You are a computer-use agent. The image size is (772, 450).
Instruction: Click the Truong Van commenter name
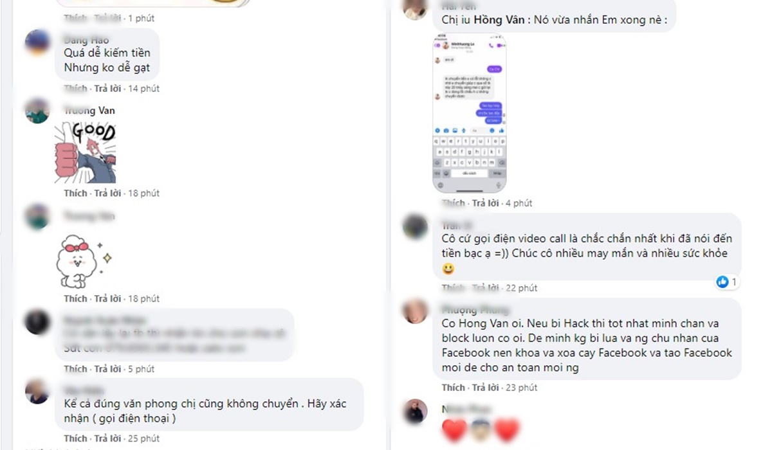(89, 111)
